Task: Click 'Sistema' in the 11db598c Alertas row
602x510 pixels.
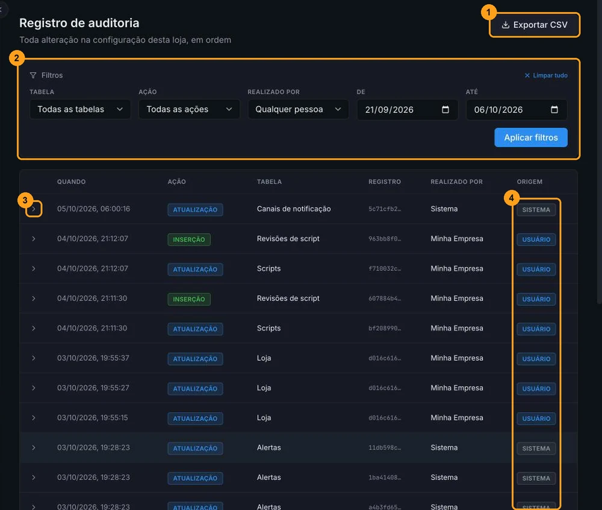Action: pyautogui.click(x=444, y=447)
